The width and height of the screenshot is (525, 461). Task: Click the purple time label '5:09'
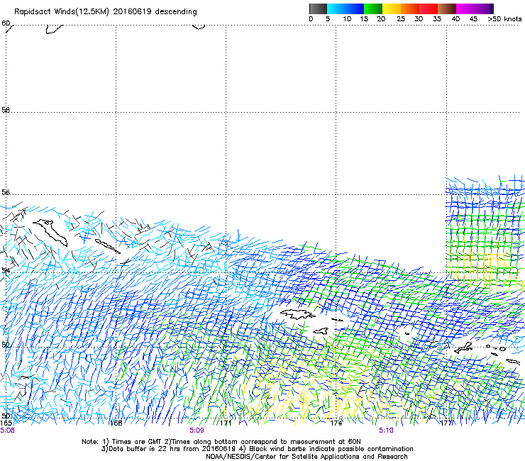click(x=197, y=431)
